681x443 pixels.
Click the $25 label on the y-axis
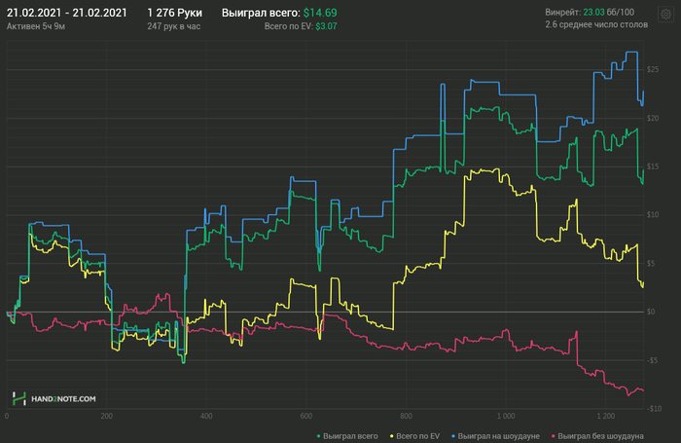coord(653,69)
